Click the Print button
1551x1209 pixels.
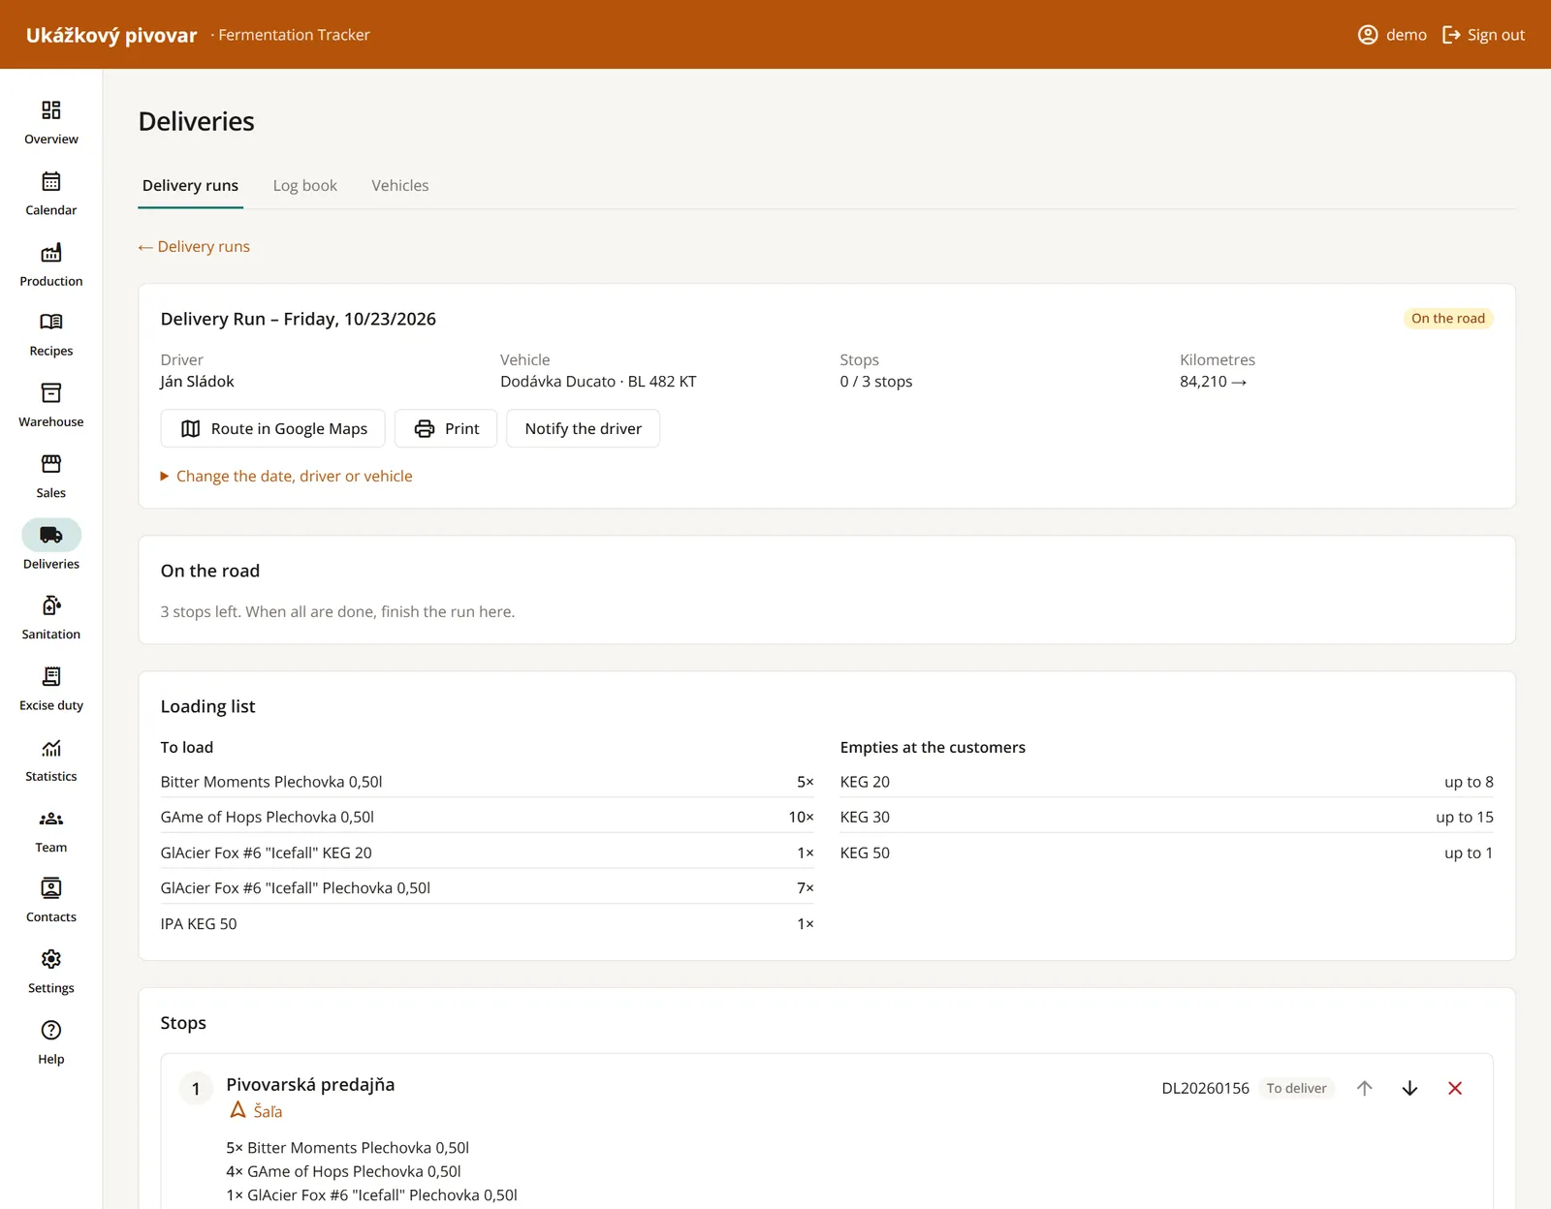446,428
